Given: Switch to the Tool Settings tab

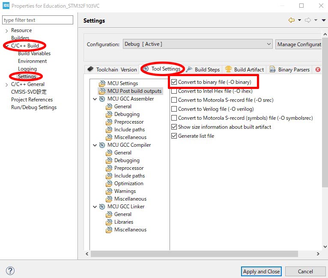Looking at the screenshot, I should (x=162, y=69).
